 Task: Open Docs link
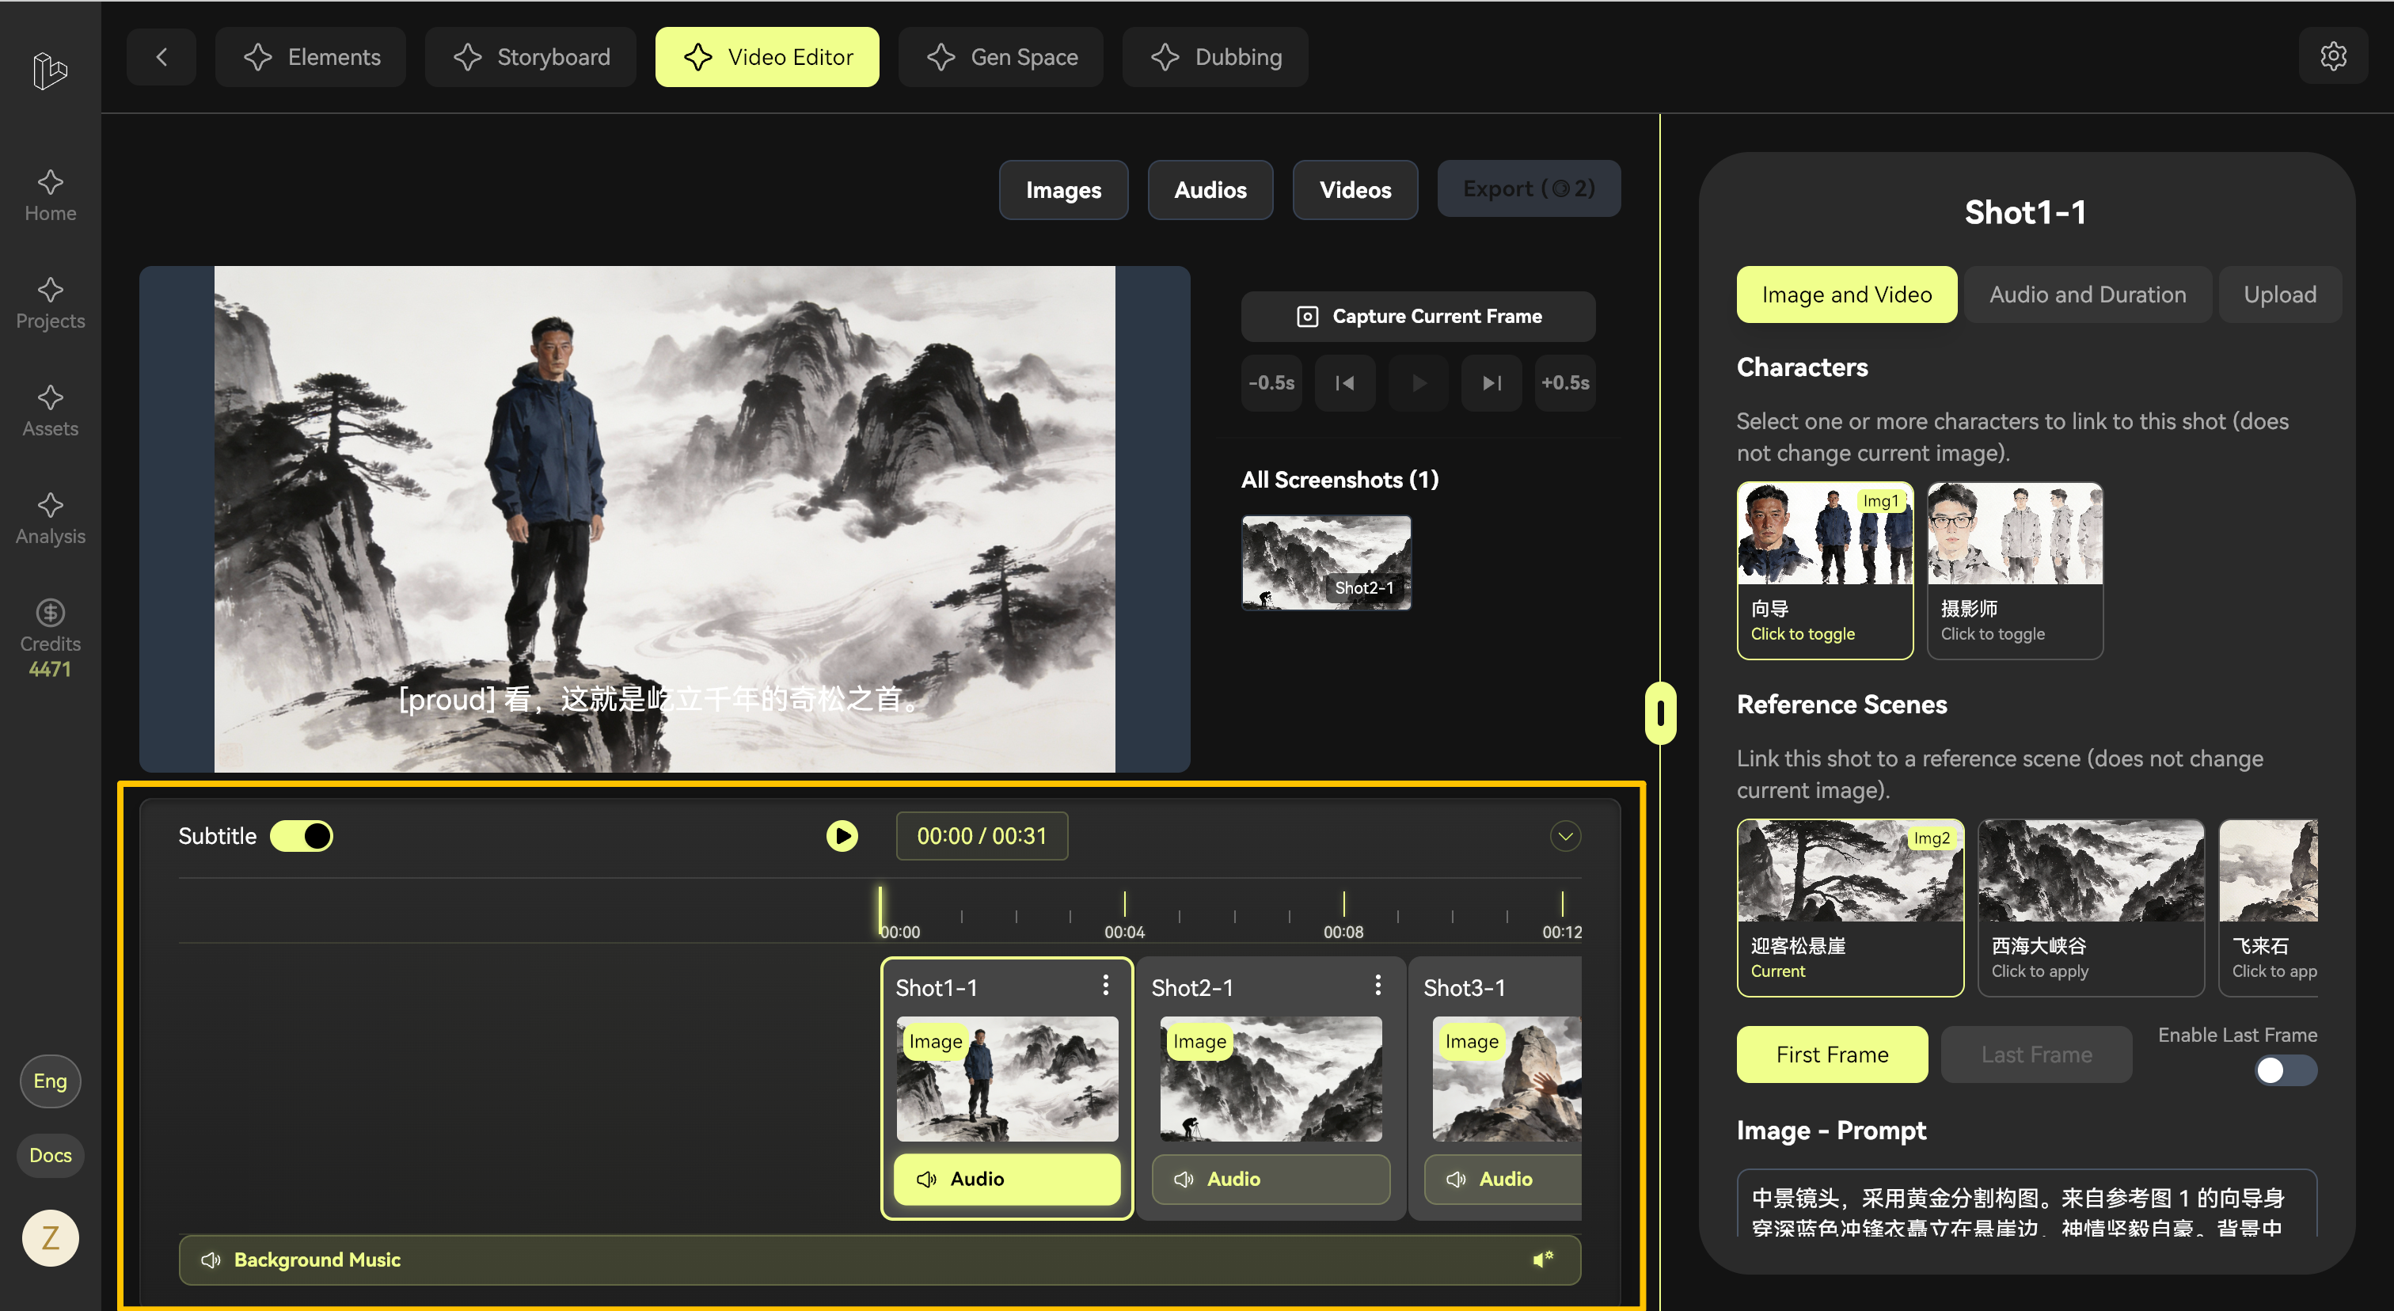point(50,1155)
